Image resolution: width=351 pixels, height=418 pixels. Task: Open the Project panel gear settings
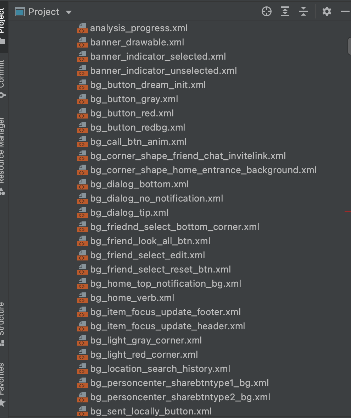pyautogui.click(x=327, y=11)
